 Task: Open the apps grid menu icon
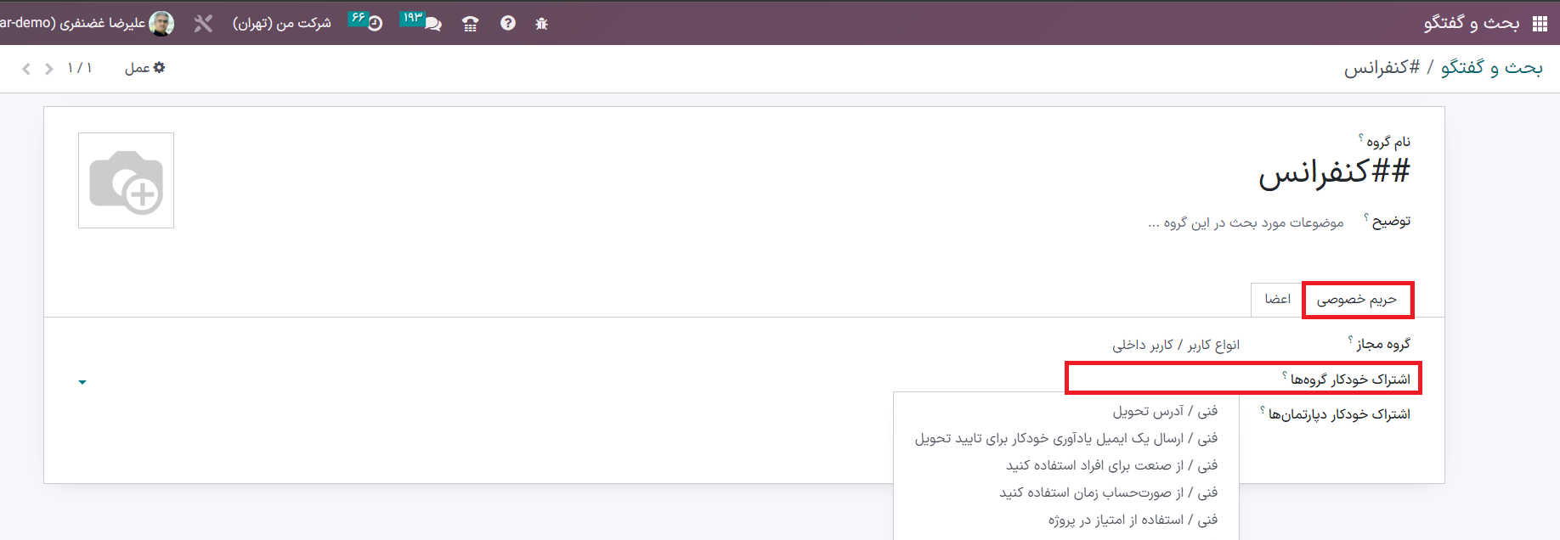(x=1540, y=24)
